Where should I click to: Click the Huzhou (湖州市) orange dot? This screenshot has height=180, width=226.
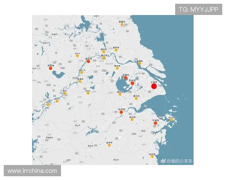tap(120, 94)
